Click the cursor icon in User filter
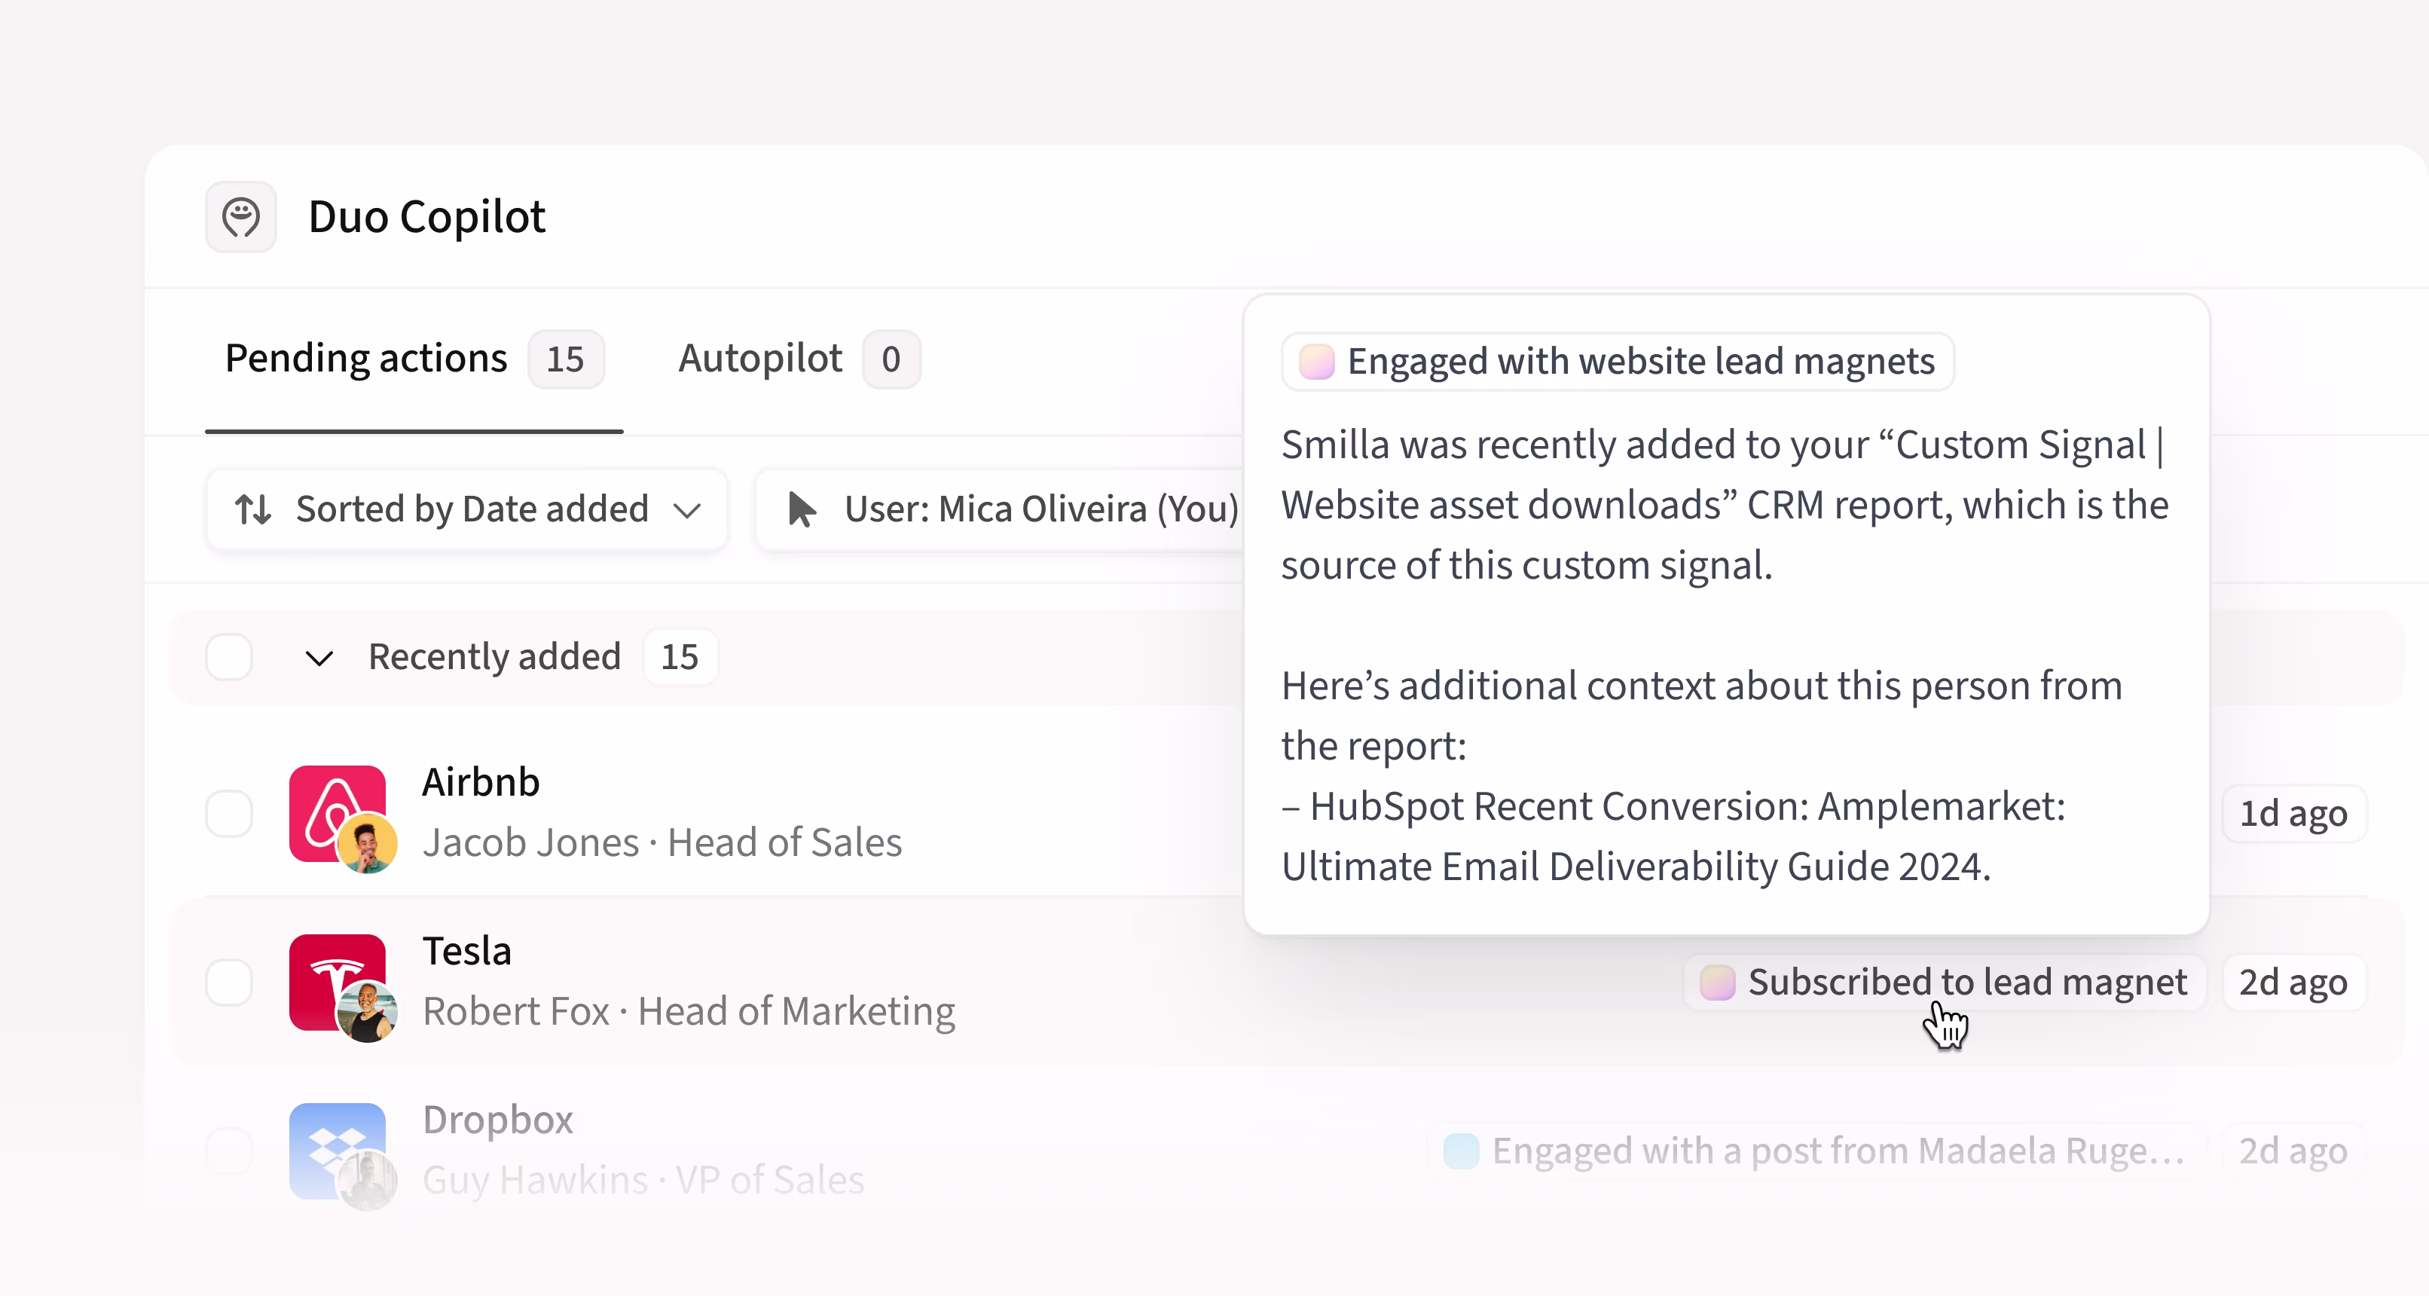 click(801, 509)
